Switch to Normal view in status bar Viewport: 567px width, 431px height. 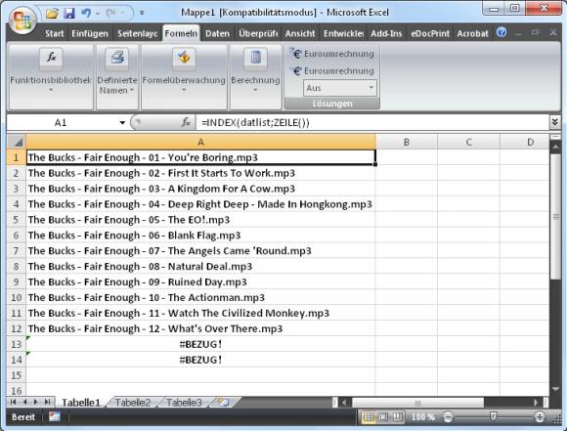(x=369, y=417)
